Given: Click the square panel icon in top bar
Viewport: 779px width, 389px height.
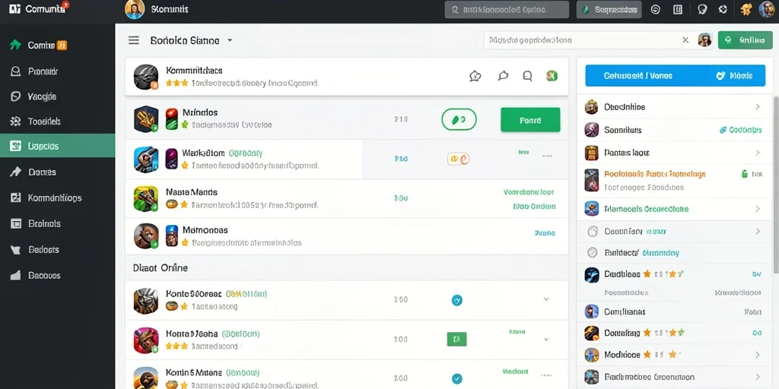Looking at the screenshot, I should pyautogui.click(x=678, y=9).
